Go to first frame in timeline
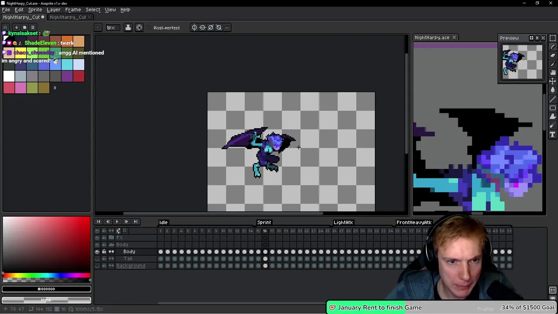The image size is (558, 314). pos(99,222)
